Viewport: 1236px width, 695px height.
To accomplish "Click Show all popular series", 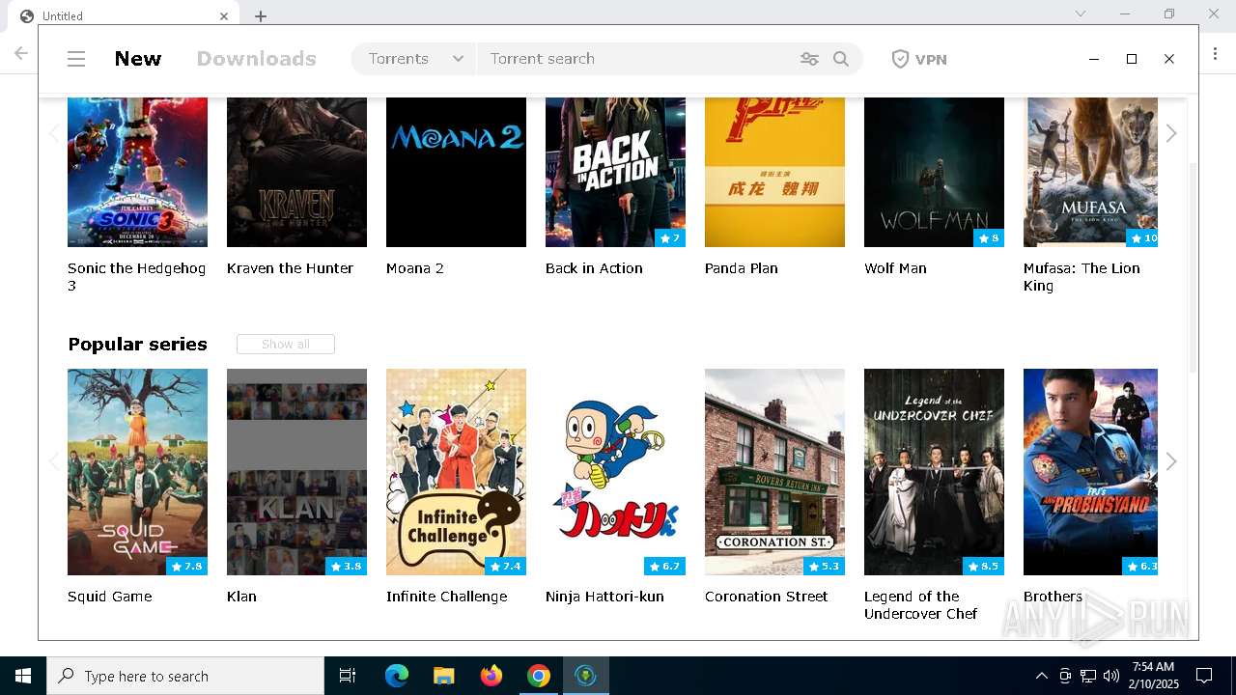I will pyautogui.click(x=286, y=345).
